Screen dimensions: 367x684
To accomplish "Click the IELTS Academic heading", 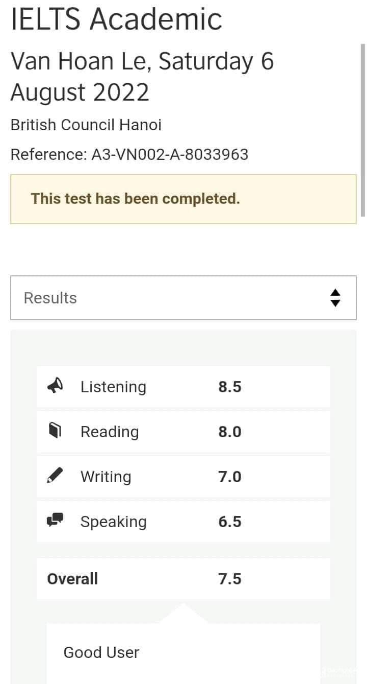I will 116,18.
